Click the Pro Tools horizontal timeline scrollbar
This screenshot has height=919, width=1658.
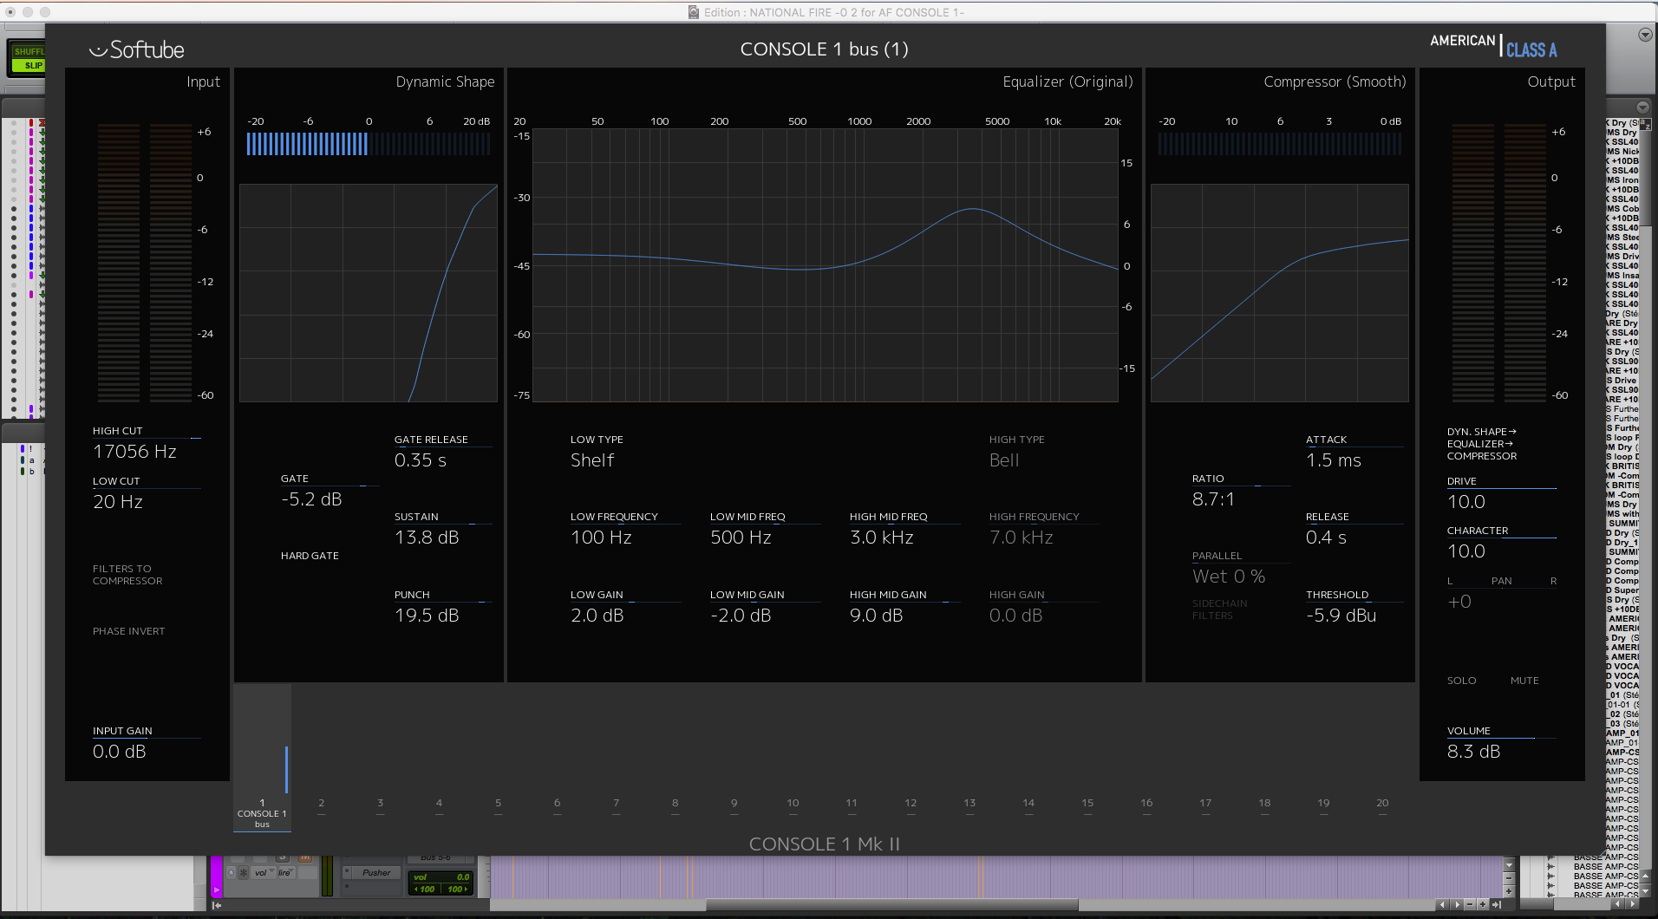pyautogui.click(x=892, y=905)
